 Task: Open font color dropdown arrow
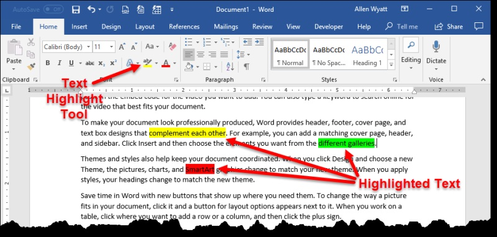pyautogui.click(x=175, y=63)
